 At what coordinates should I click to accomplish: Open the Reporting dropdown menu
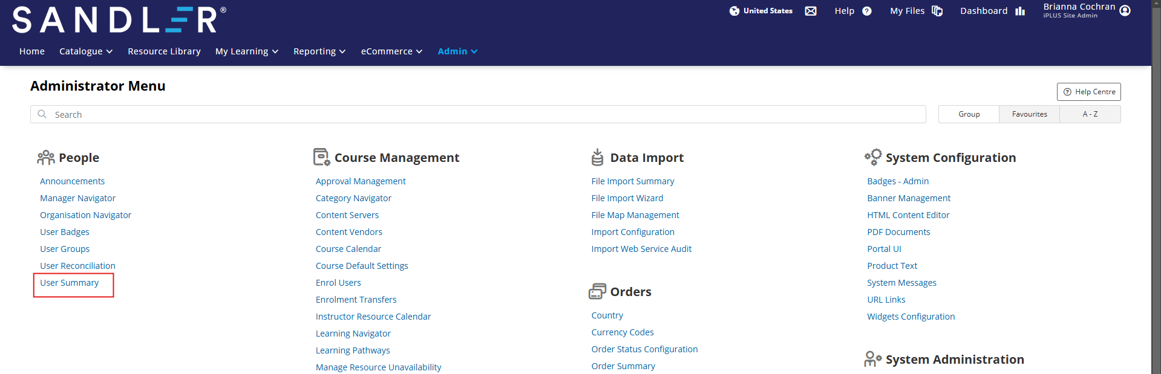(x=319, y=51)
